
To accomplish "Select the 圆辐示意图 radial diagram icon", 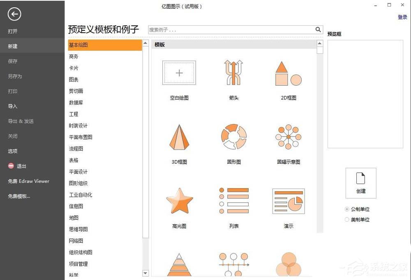I will (288, 137).
